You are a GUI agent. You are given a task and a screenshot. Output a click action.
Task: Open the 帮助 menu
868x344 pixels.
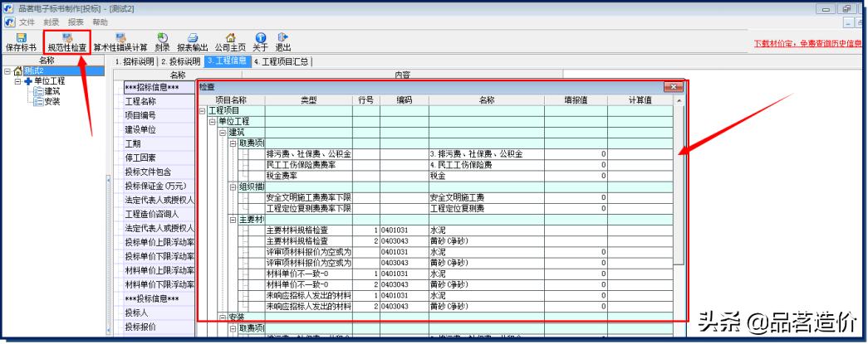click(101, 22)
